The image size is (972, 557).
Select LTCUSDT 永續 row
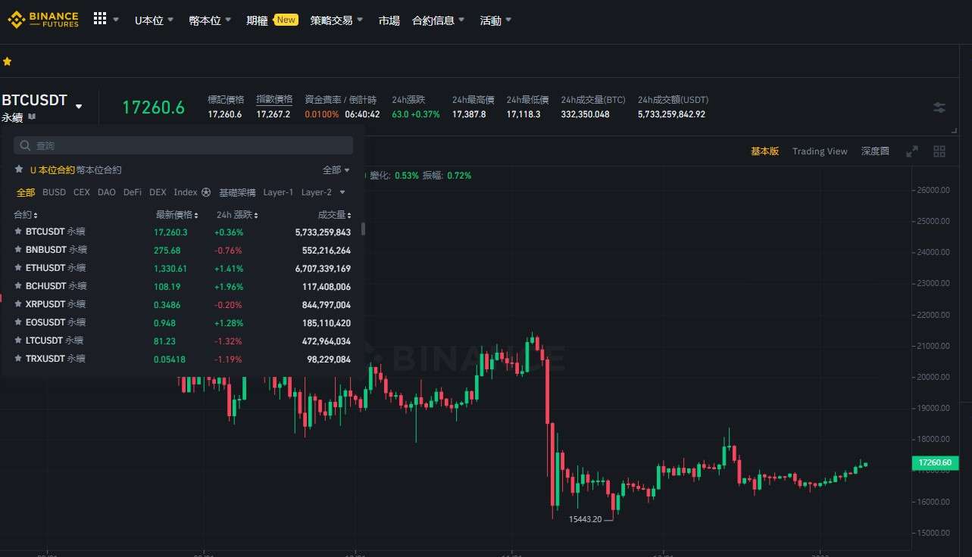[x=183, y=341]
